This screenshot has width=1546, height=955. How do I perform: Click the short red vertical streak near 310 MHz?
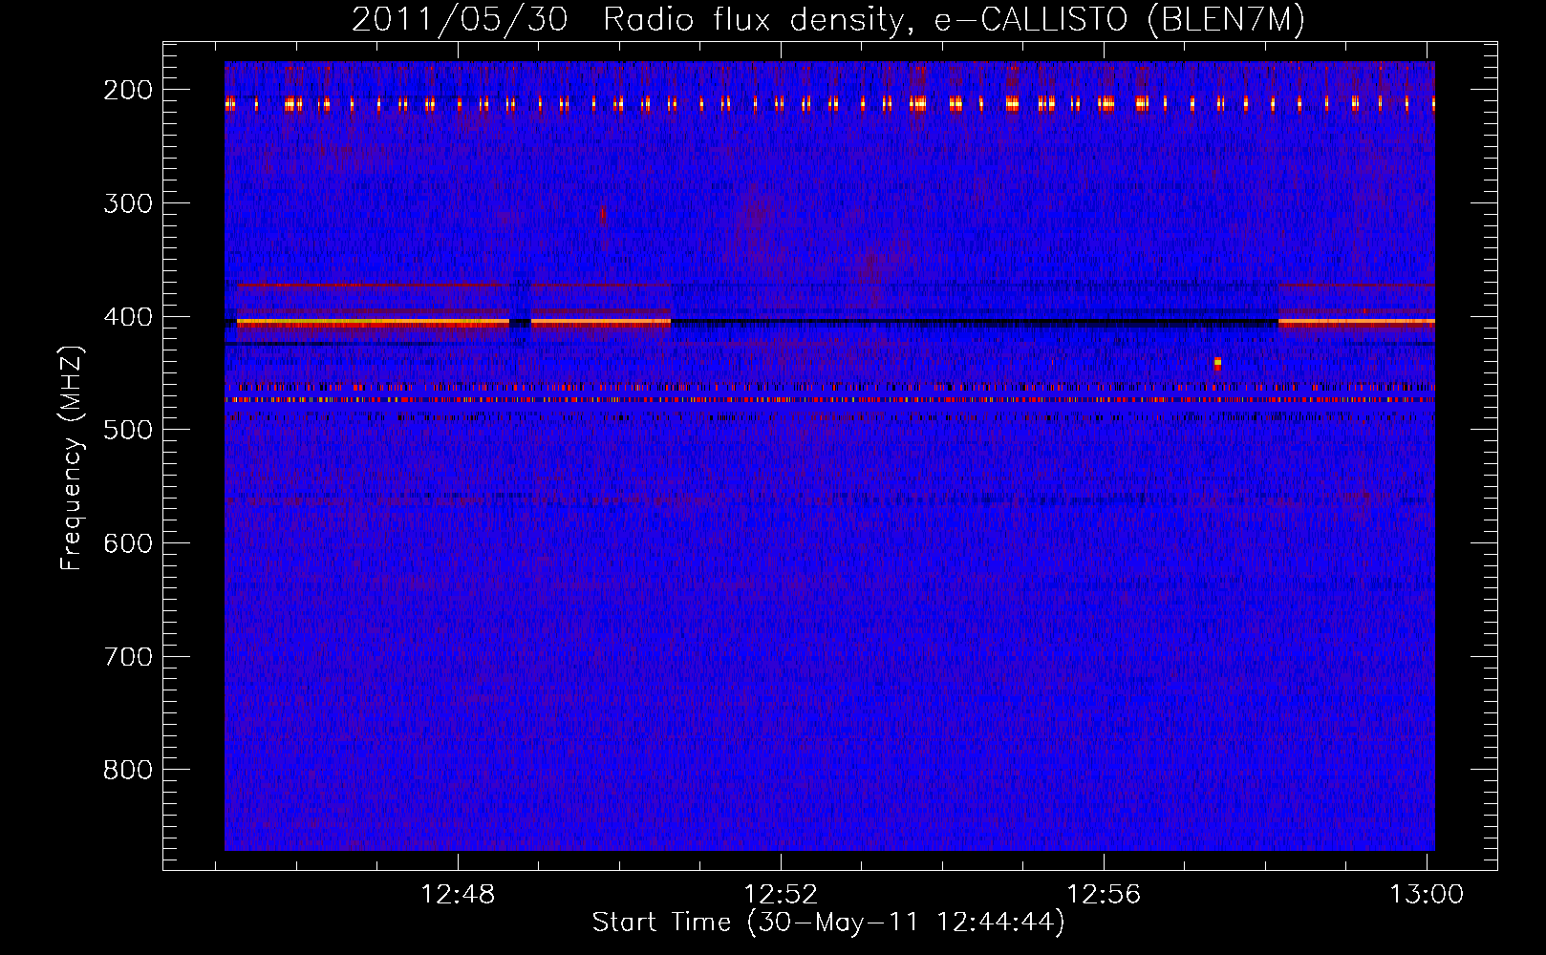click(x=602, y=216)
